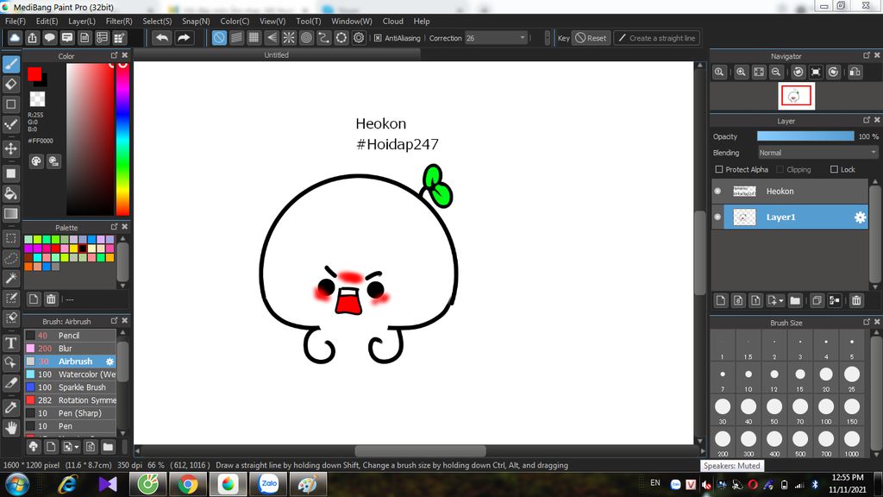
Task: Expand add-layer dropdown arrow in Layer panel
Action: click(x=781, y=301)
